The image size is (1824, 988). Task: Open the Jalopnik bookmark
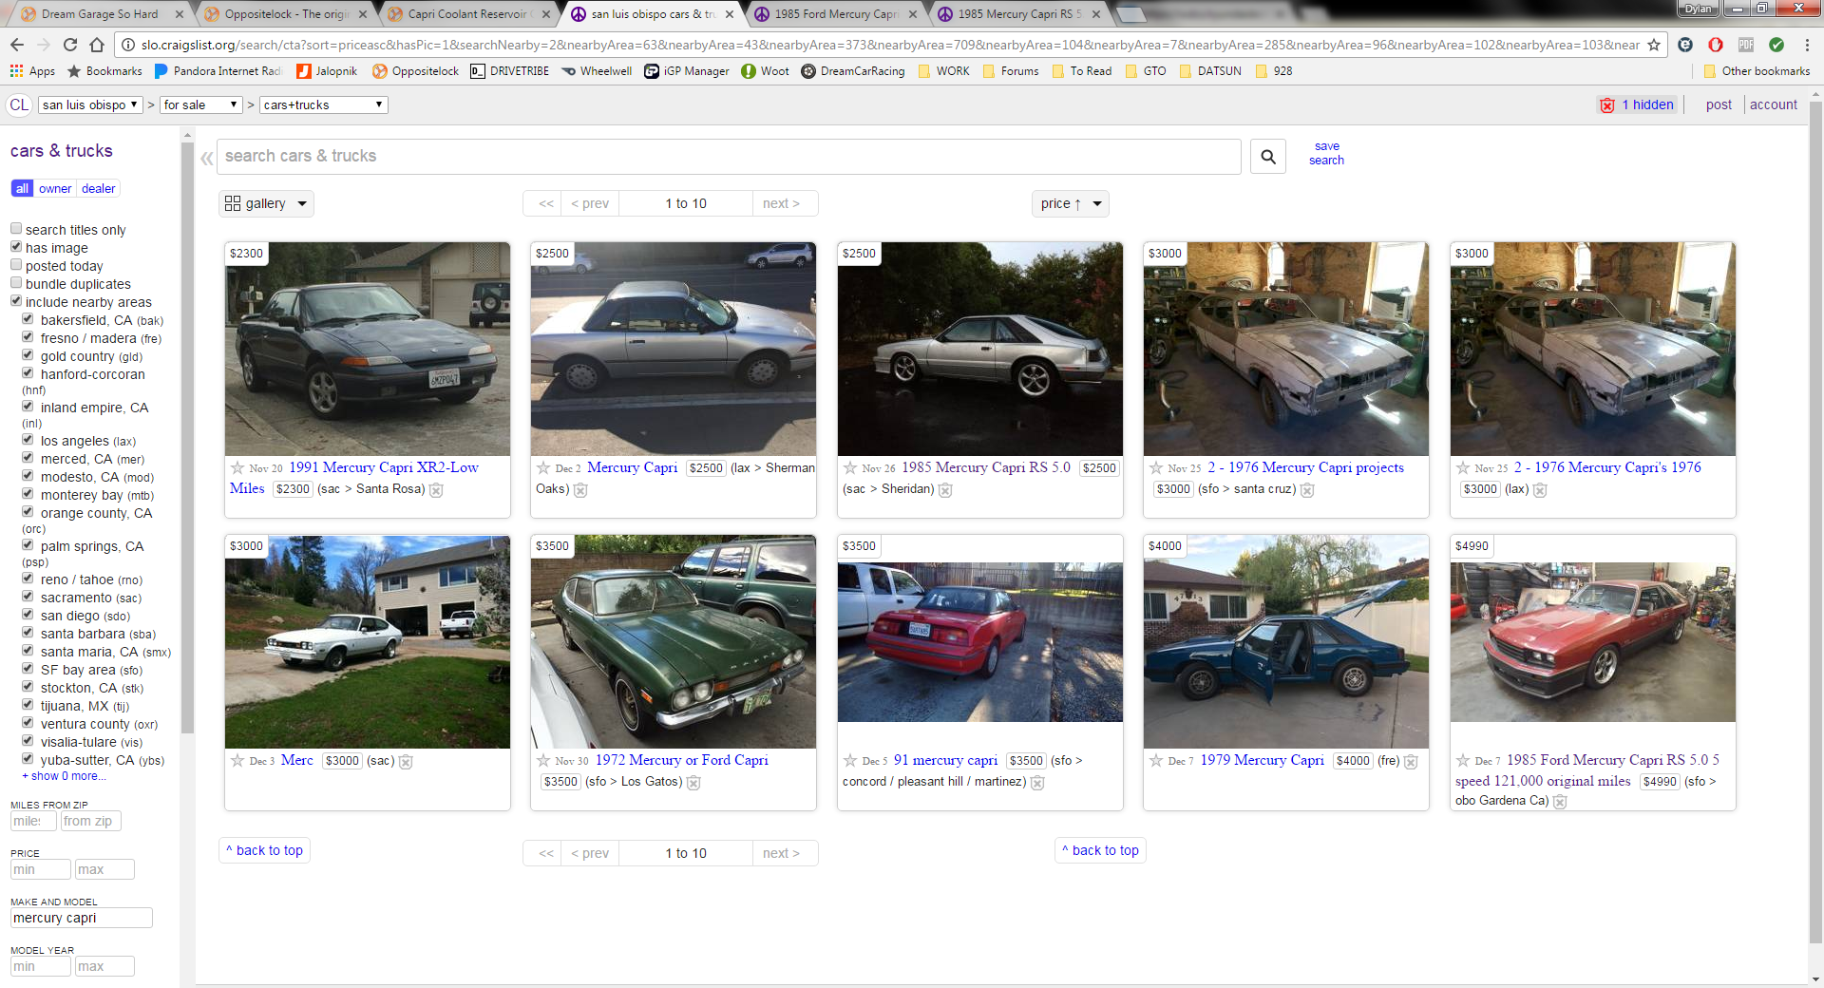[327, 71]
